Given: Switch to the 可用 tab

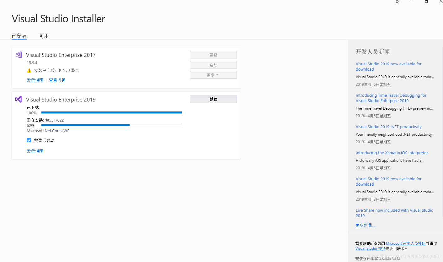Looking at the screenshot, I should tap(44, 36).
